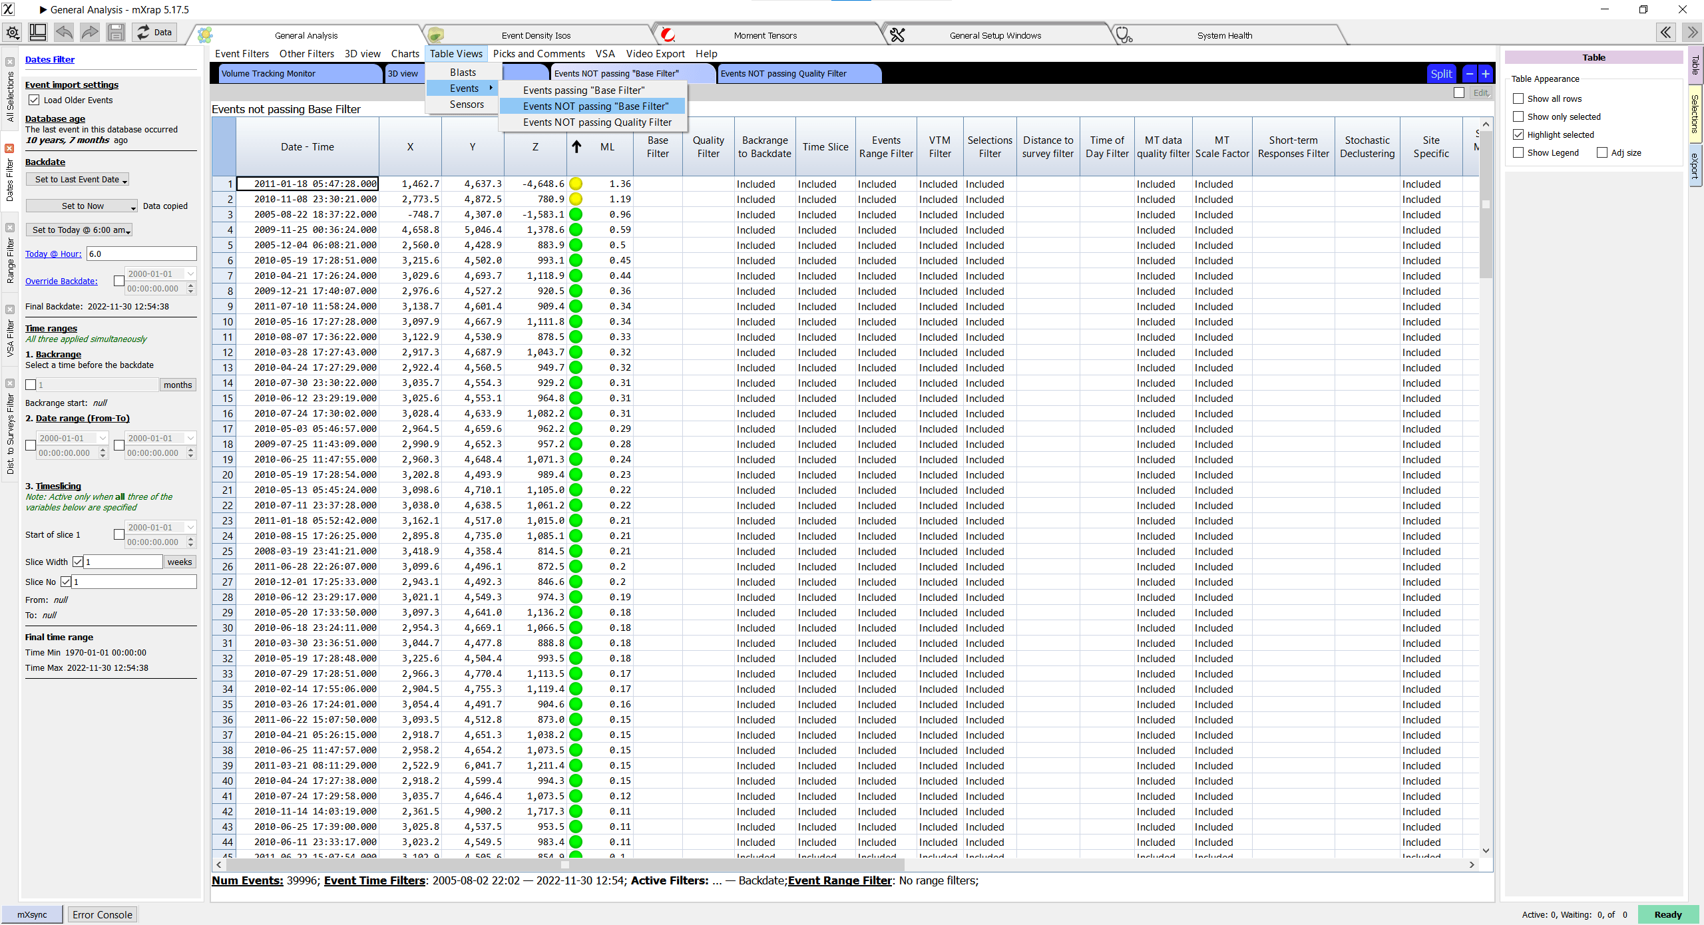The height and width of the screenshot is (925, 1704).
Task: Open the System Health tab
Action: [x=1224, y=35]
